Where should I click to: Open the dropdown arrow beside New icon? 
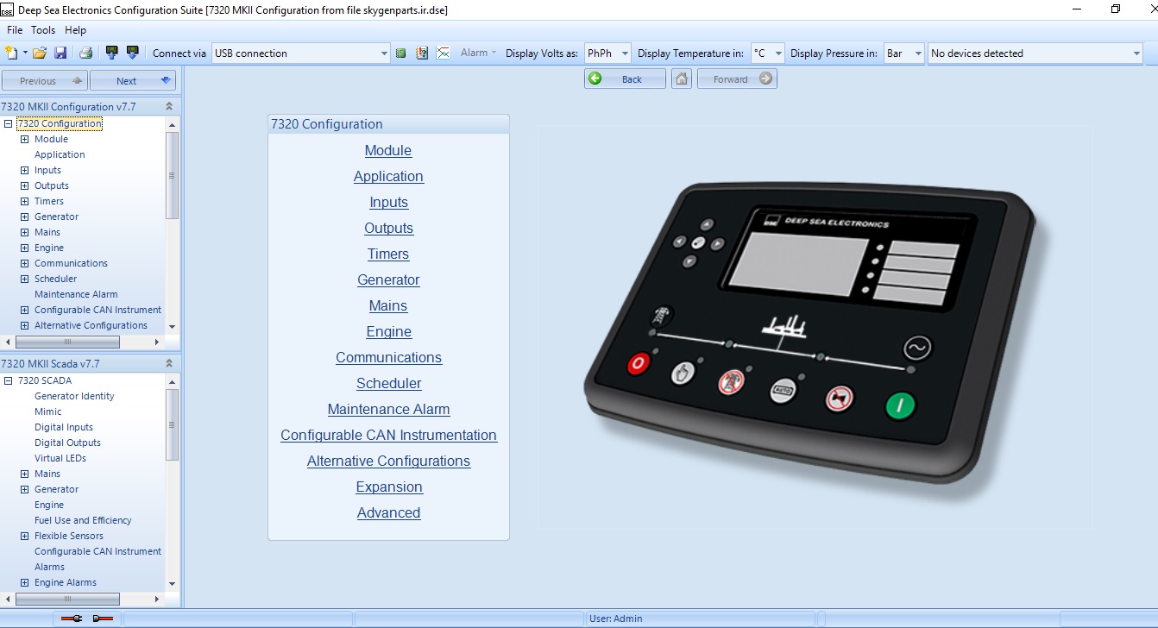click(x=26, y=53)
